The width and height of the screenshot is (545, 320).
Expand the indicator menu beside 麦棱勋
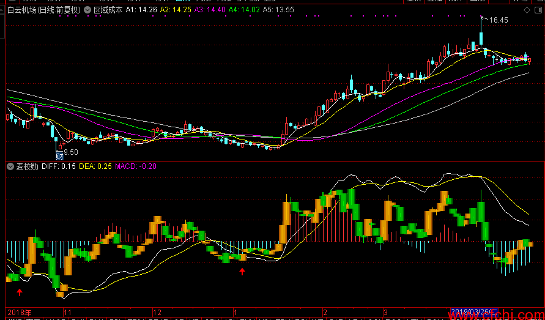tap(11, 166)
